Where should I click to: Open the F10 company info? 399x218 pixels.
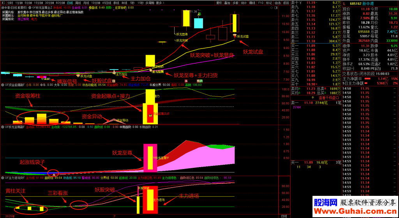coord(261,3)
